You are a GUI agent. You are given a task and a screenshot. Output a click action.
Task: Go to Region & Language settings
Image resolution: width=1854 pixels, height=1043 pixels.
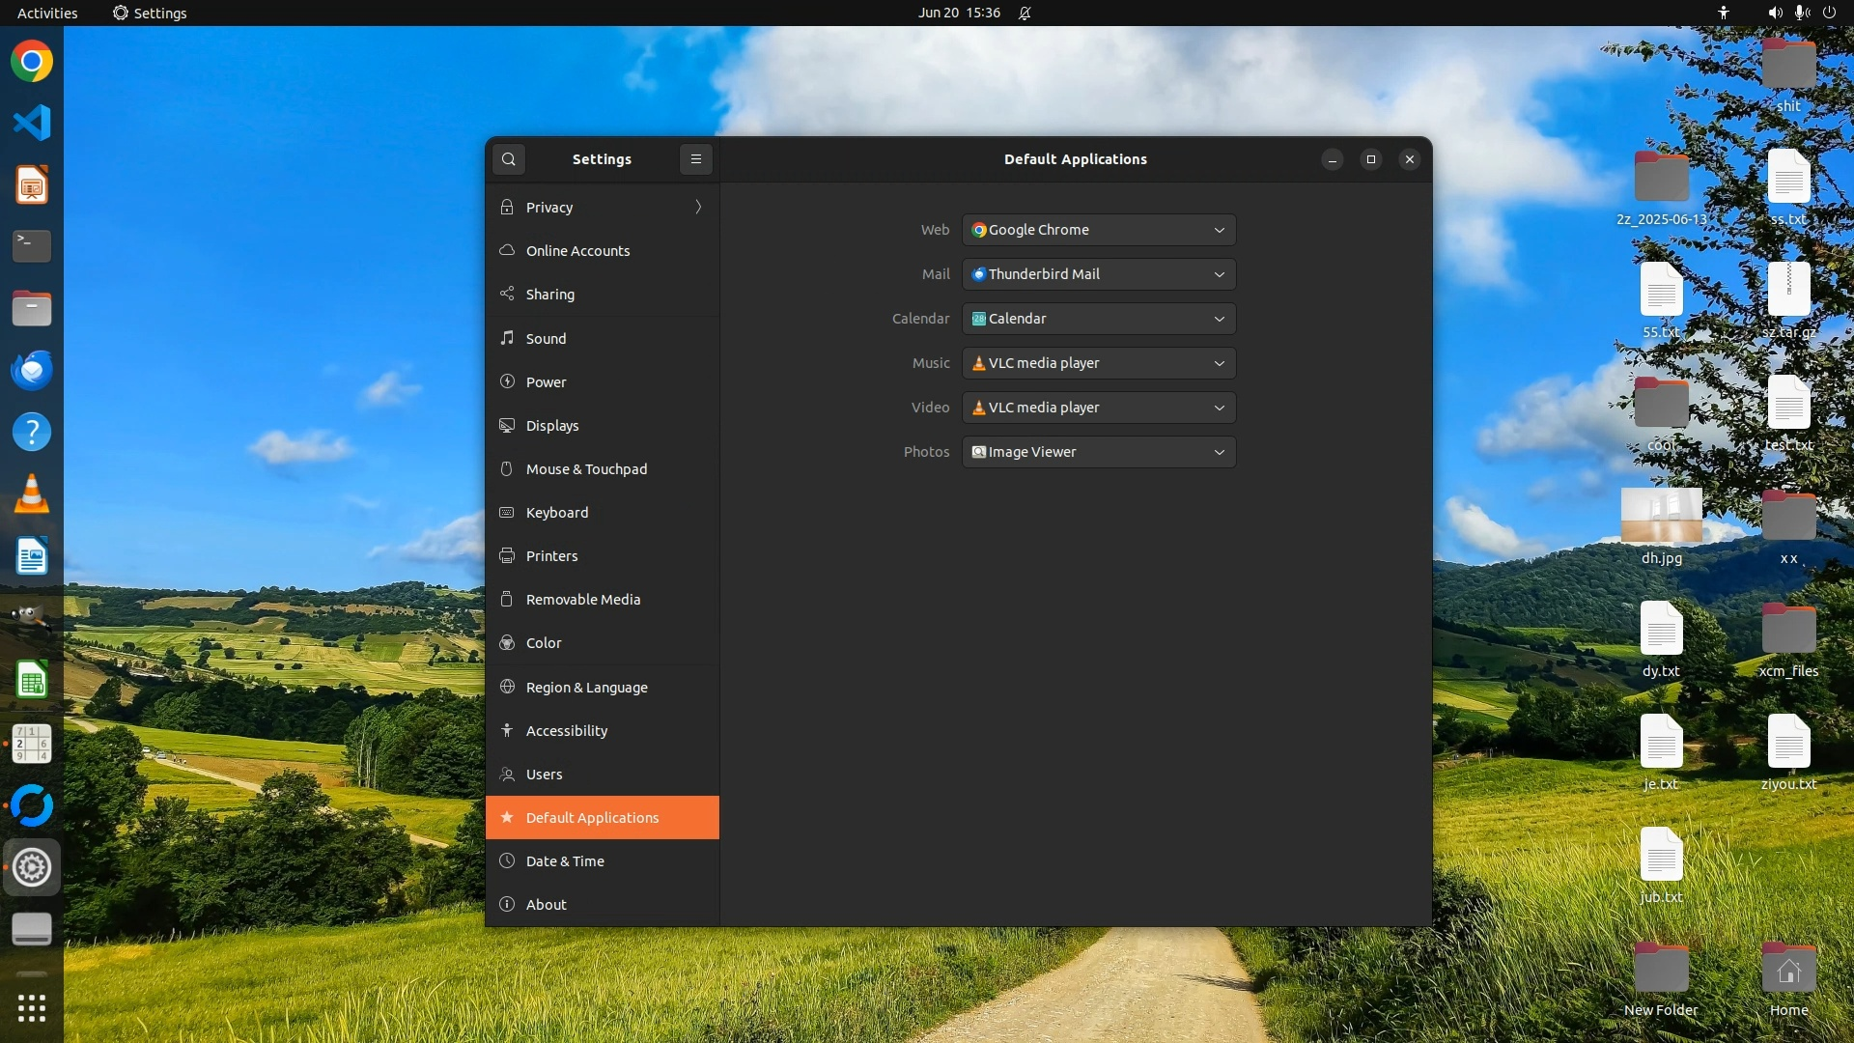(586, 688)
